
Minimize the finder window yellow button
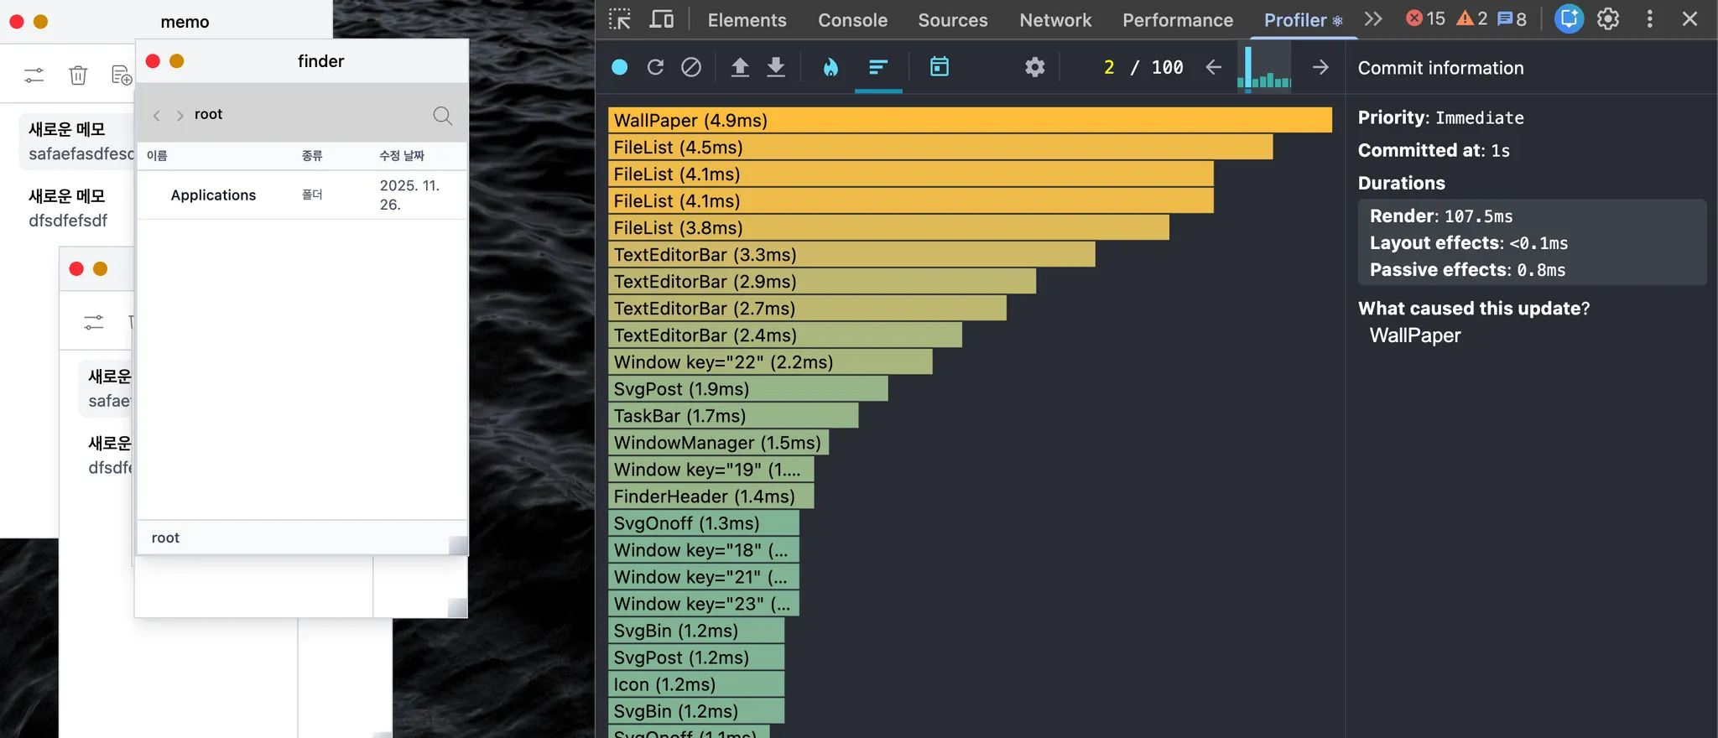pyautogui.click(x=177, y=61)
